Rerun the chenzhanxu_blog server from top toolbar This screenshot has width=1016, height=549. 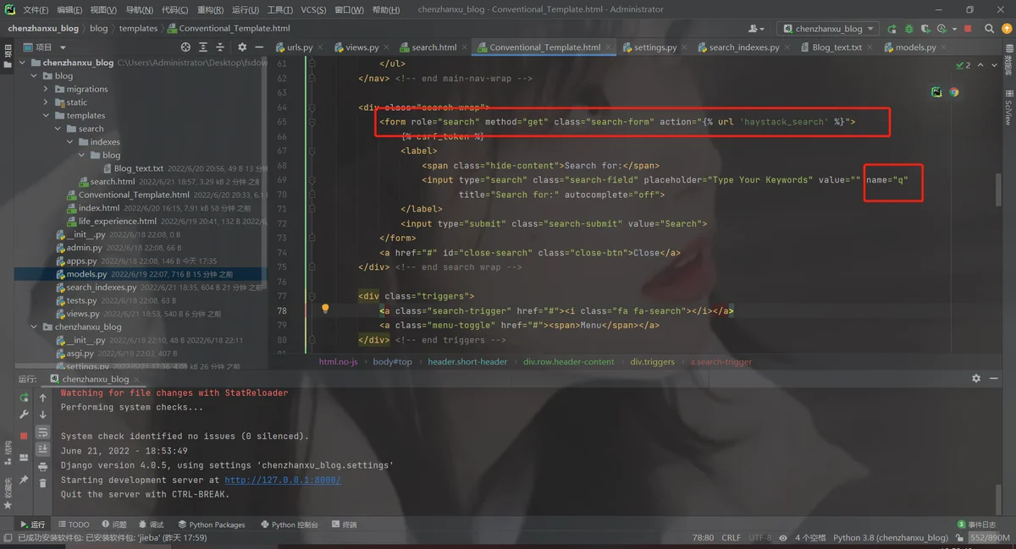[892, 29]
